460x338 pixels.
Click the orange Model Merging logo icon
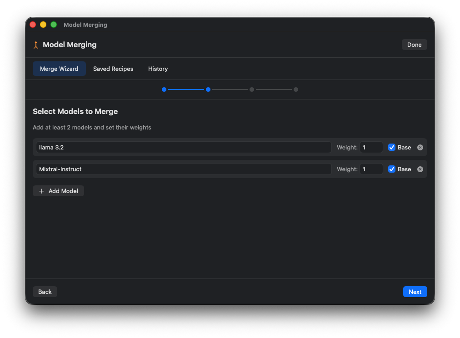pyautogui.click(x=36, y=45)
